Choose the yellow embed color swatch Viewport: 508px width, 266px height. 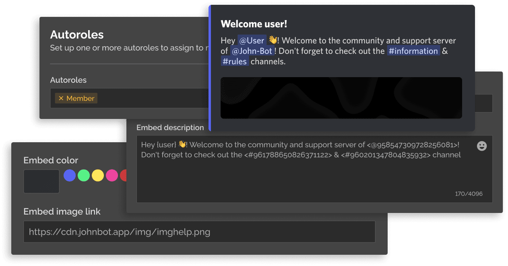(x=98, y=176)
